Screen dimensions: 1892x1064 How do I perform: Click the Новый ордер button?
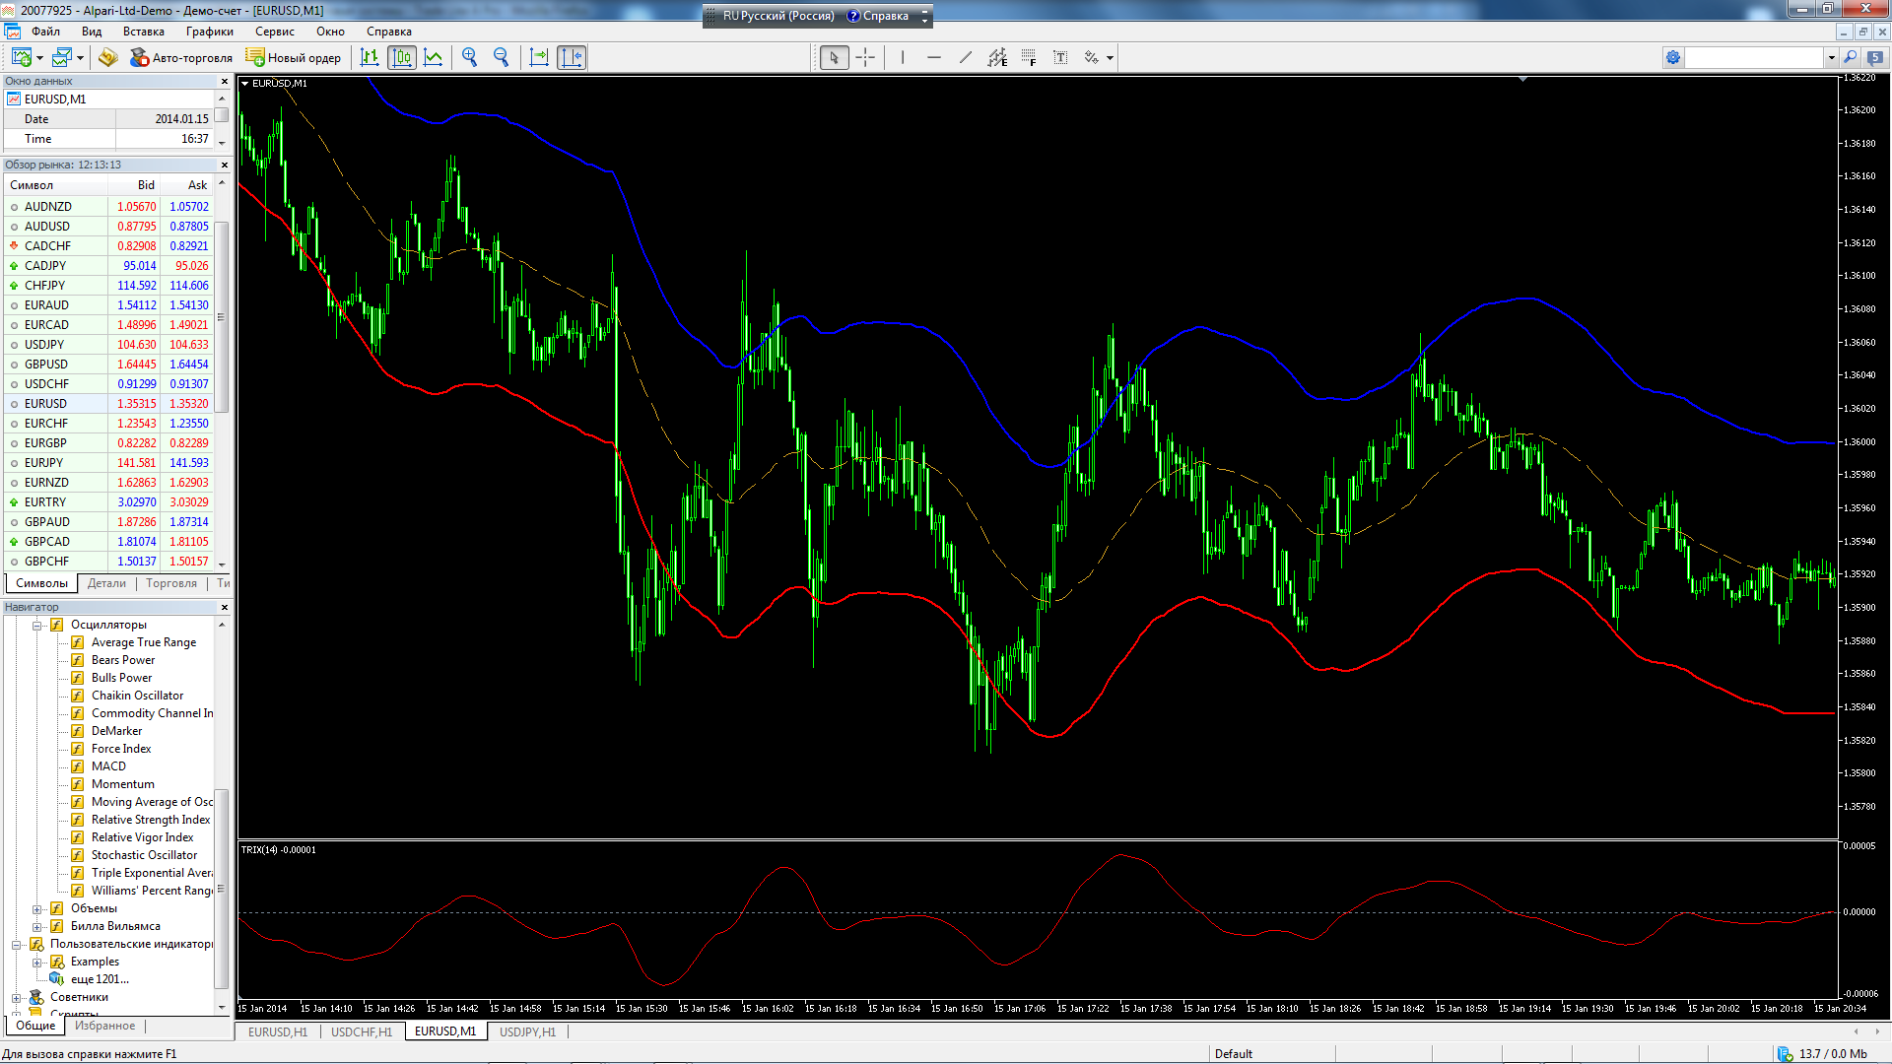click(294, 57)
